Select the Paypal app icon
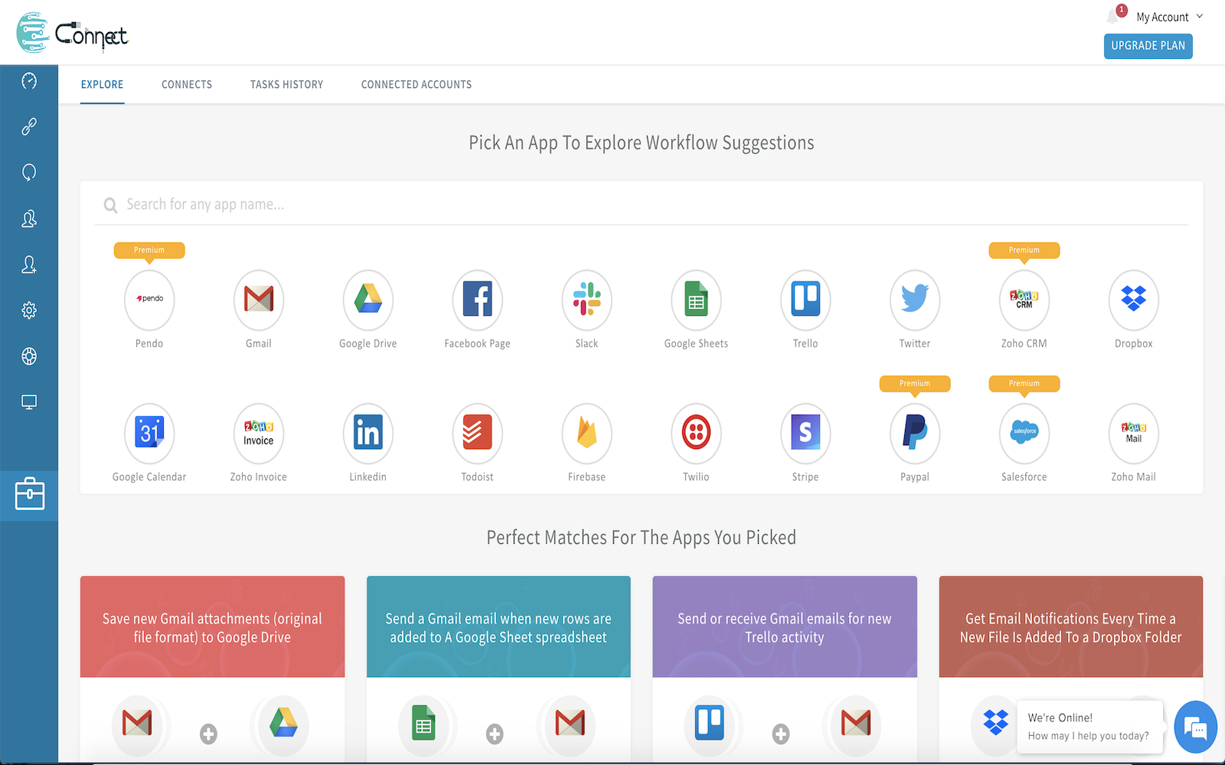This screenshot has width=1225, height=765. click(x=914, y=433)
